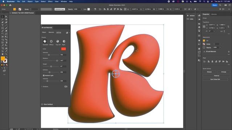The image size is (232, 130).
Task: Open 3D and Materials effect link
Action: pyautogui.click(x=211, y=52)
